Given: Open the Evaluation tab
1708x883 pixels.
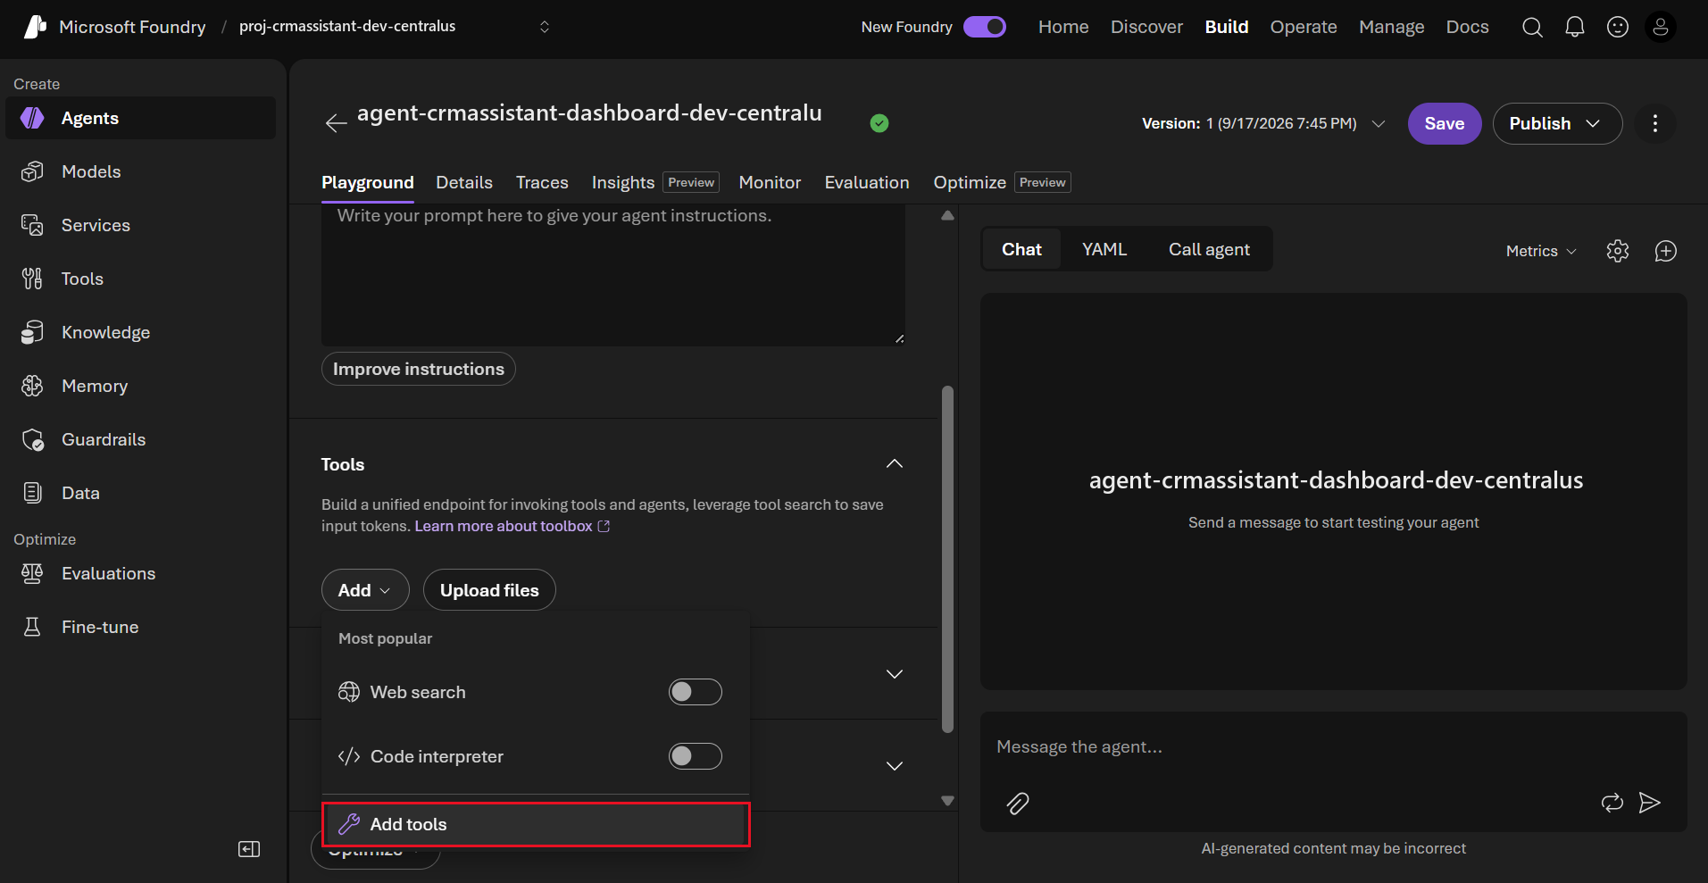Looking at the screenshot, I should [x=867, y=182].
